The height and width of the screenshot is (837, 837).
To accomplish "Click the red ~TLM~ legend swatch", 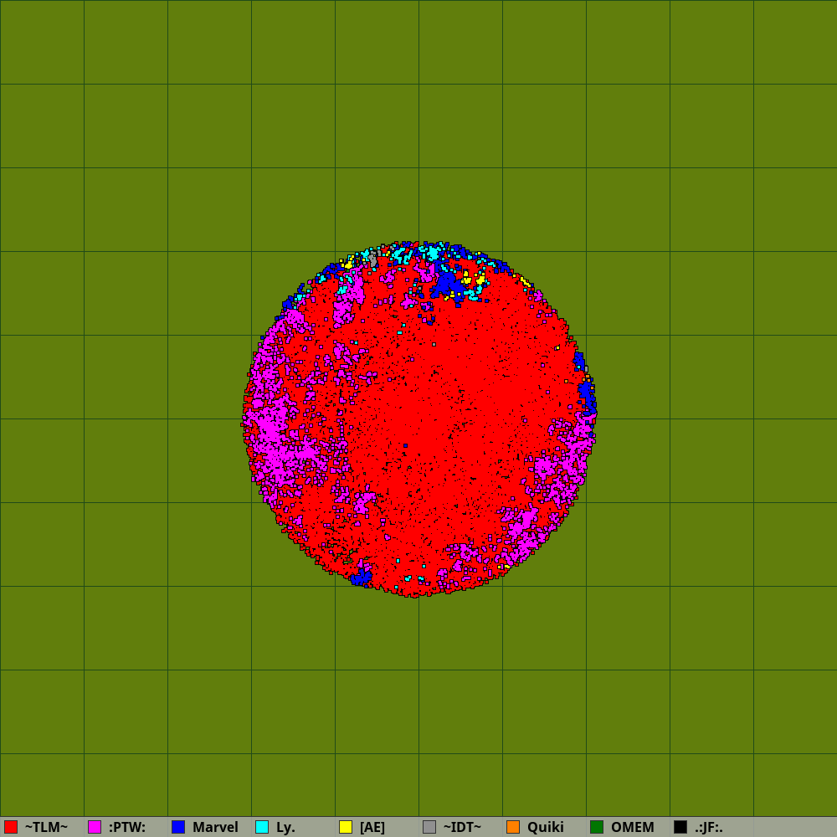I will [11, 827].
